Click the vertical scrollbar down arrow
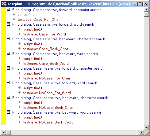Viewport: 150px width, 136px height. [x=146, y=127]
